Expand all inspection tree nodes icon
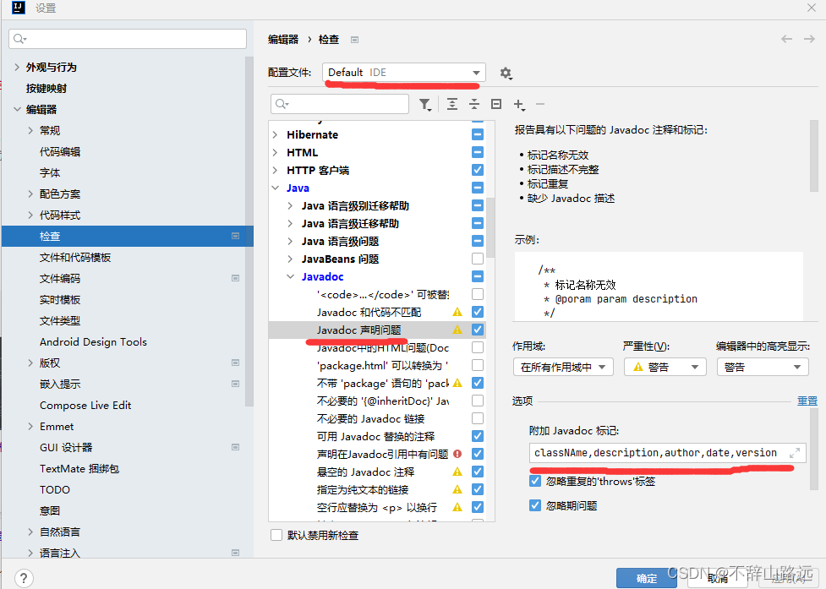The height and width of the screenshot is (589, 826). point(453,105)
